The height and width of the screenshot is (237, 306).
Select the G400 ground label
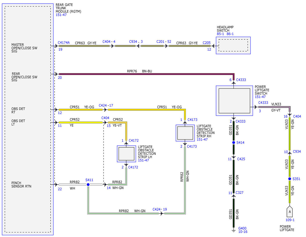242,228
